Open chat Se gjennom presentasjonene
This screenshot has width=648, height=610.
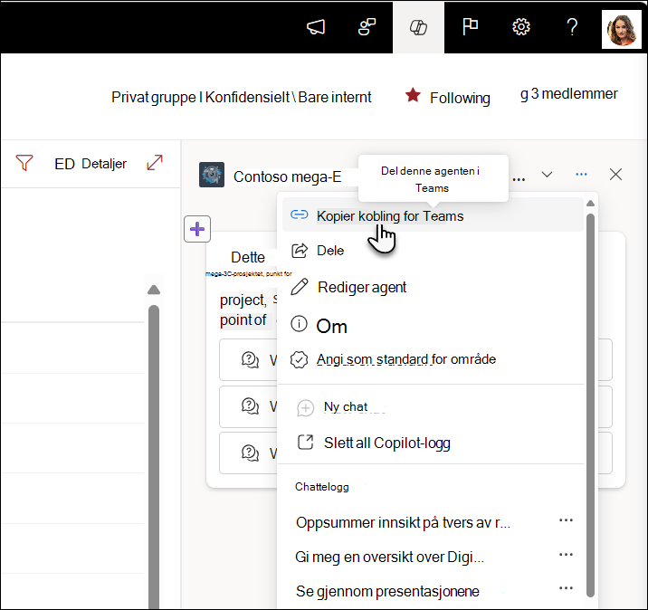click(x=387, y=591)
